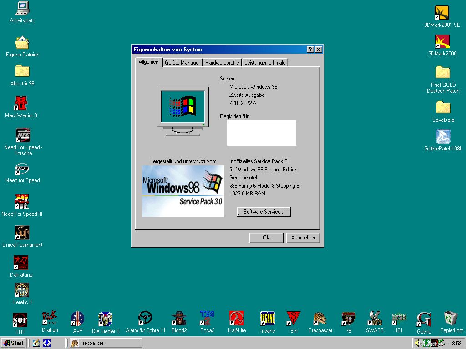This screenshot has height=349, width=466.
Task: Switch to the Leistungsmerkmale tab
Action: pyautogui.click(x=265, y=63)
